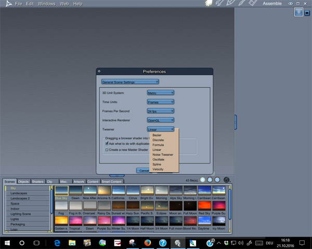Image resolution: width=312 pixels, height=249 pixels.
Task: Open Microsoft Edge from the taskbar
Action: pyautogui.click(x=57, y=243)
